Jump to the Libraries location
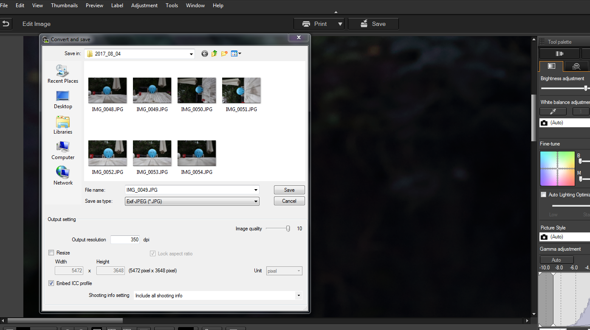This screenshot has width=590, height=330. [x=63, y=125]
